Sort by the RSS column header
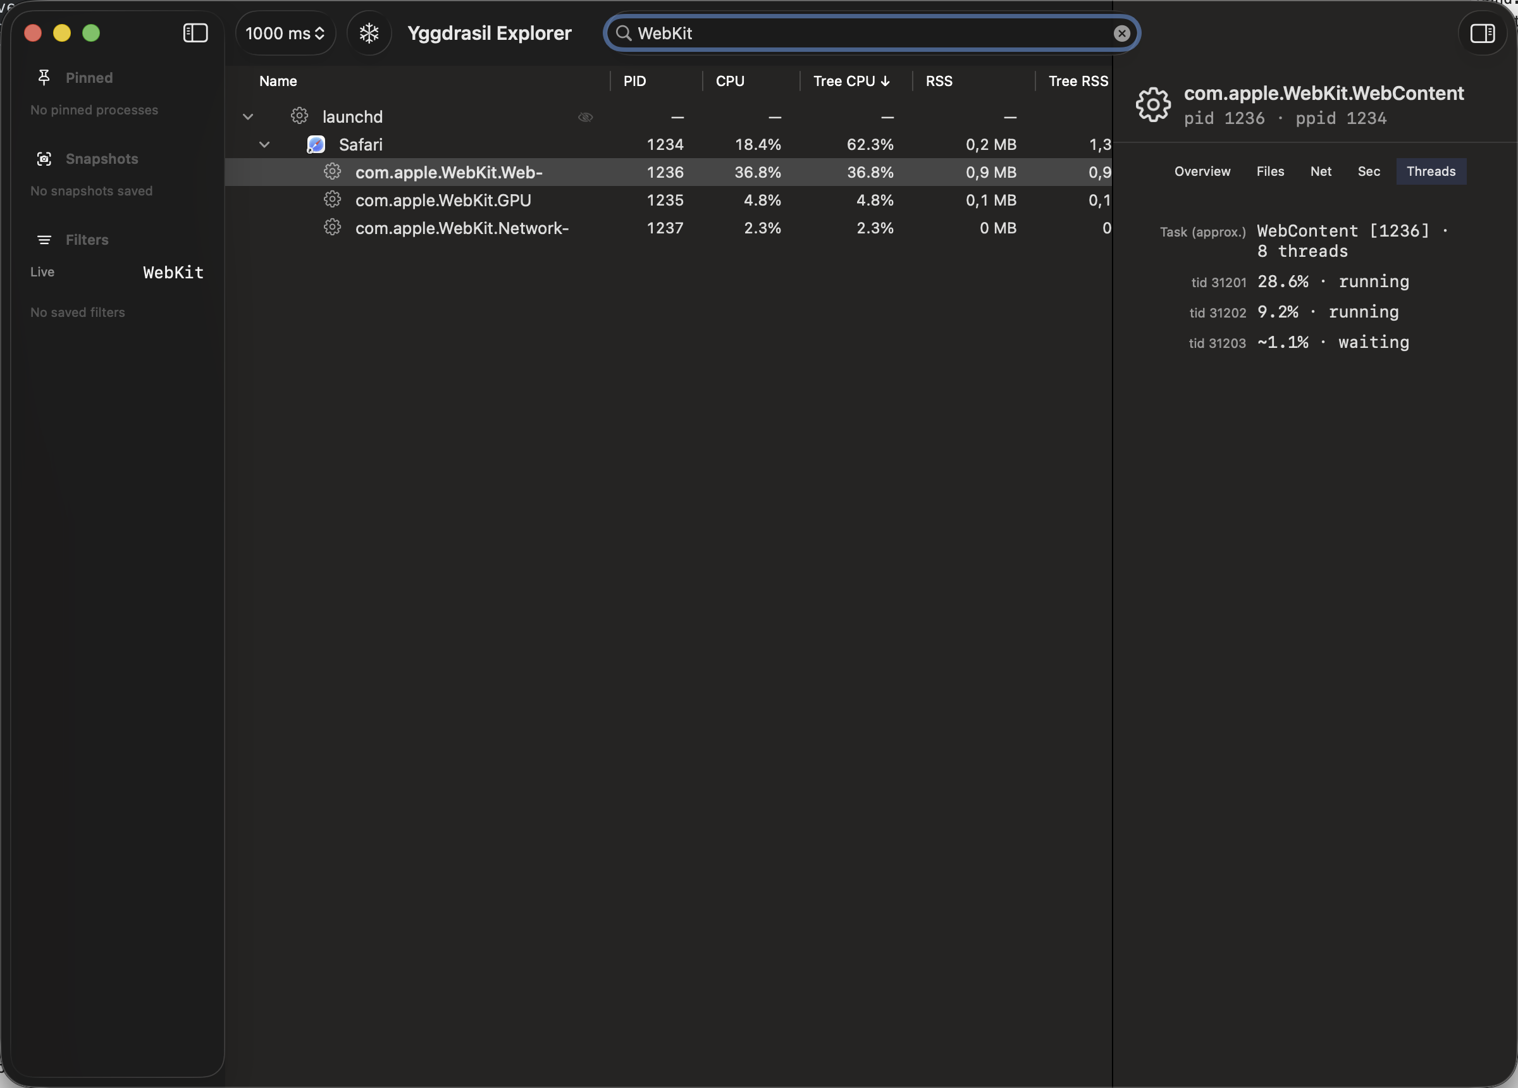Image resolution: width=1518 pixels, height=1088 pixels. [939, 81]
